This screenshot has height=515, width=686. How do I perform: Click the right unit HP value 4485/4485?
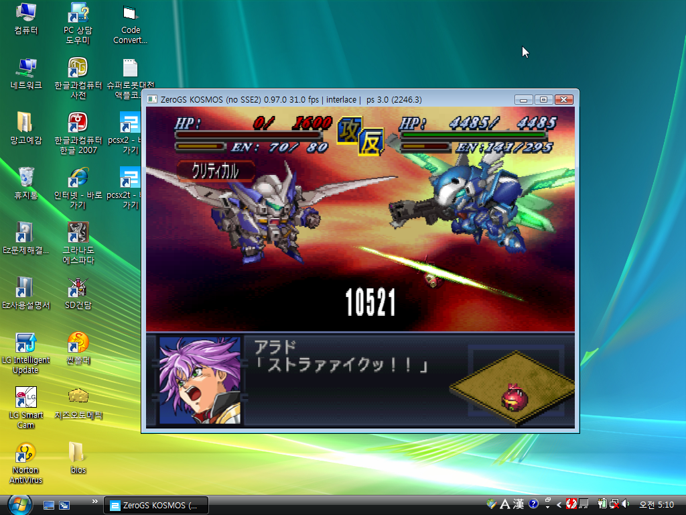click(503, 123)
